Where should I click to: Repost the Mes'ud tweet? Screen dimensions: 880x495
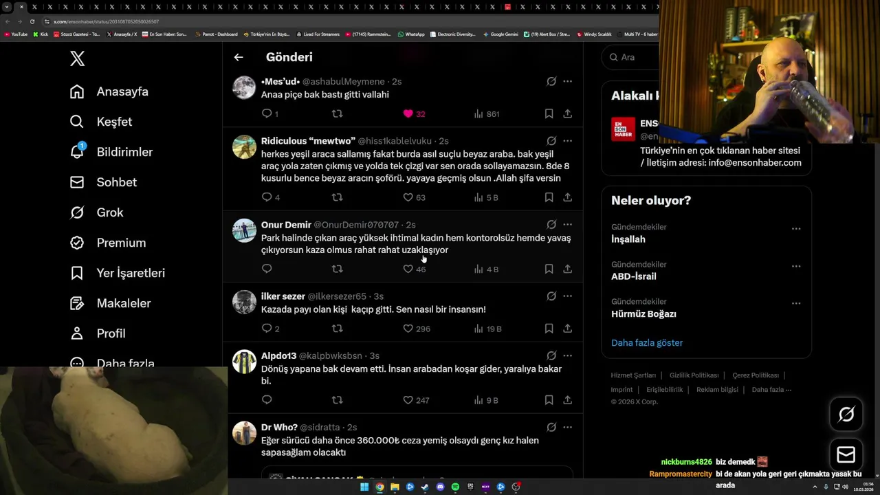337,113
